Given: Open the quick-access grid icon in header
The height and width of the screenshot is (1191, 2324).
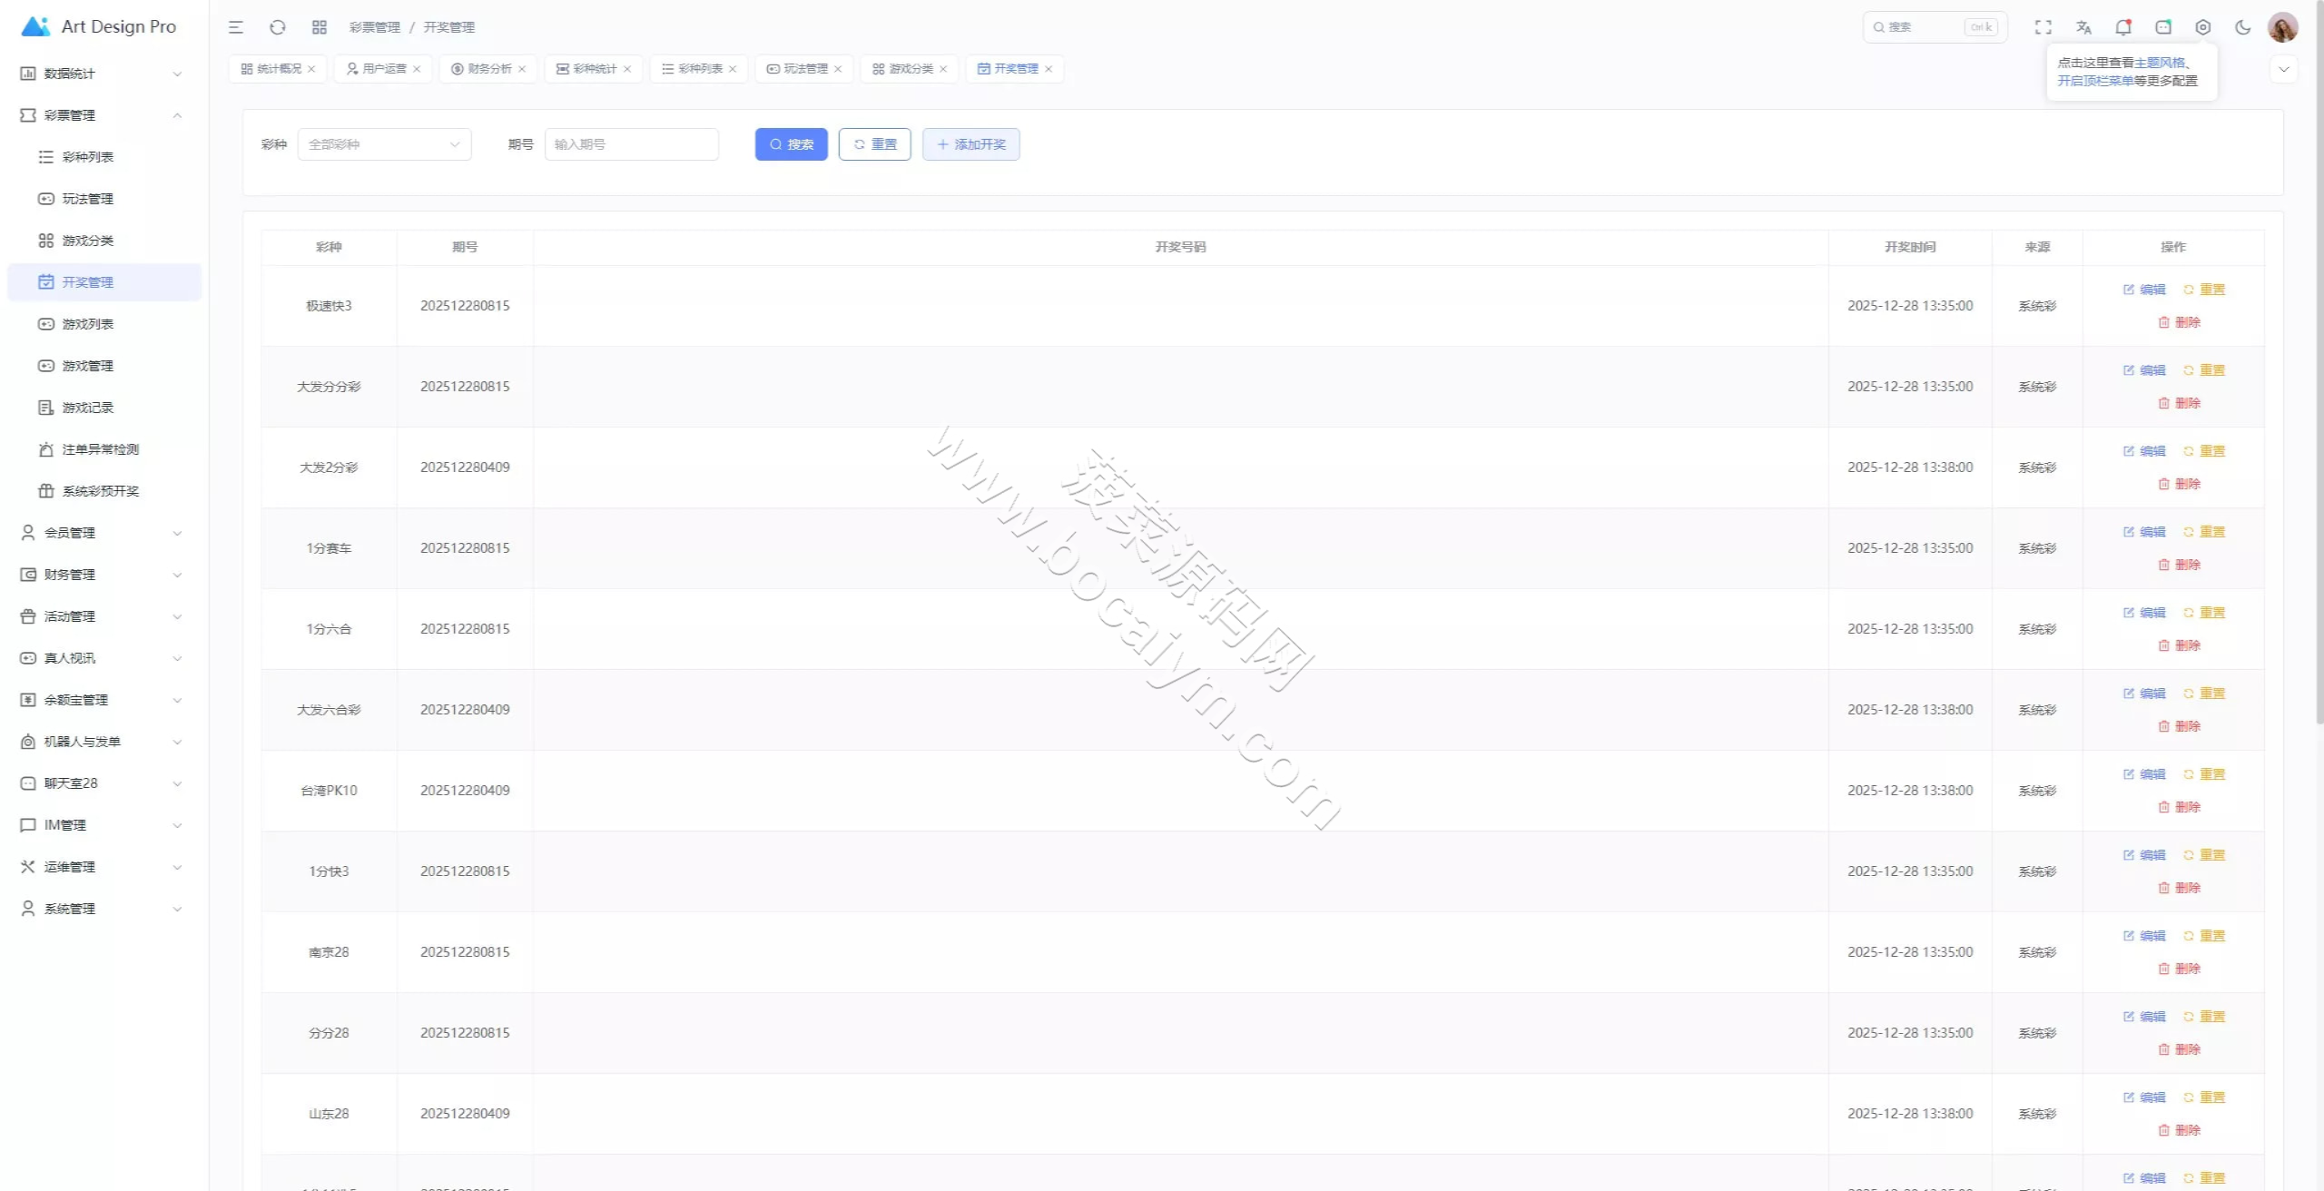Looking at the screenshot, I should tap(320, 27).
